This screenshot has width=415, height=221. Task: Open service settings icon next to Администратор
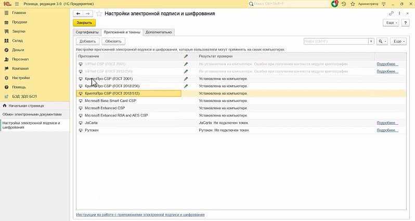pos(384,4)
